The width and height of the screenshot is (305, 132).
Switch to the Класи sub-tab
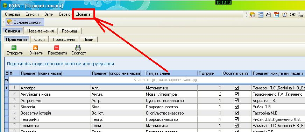(x=39, y=39)
